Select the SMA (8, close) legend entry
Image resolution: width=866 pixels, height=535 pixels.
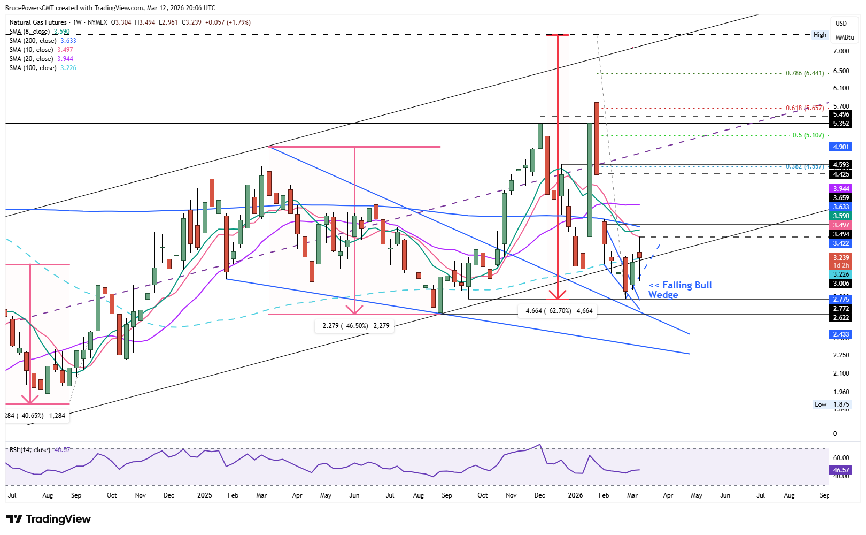pos(40,32)
